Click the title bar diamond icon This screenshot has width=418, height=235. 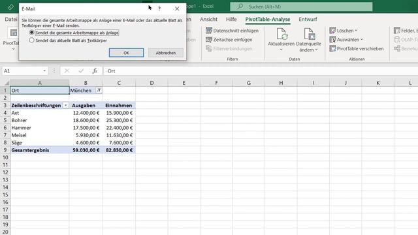point(10,7)
